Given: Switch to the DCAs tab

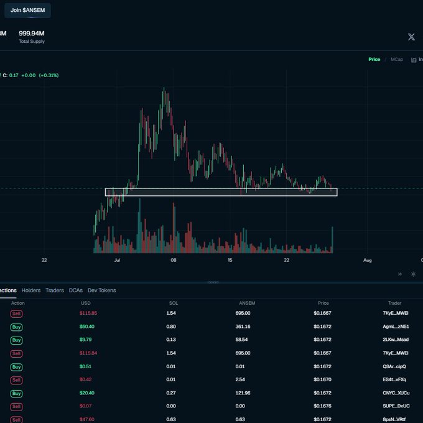Looking at the screenshot, I should [x=75, y=291].
